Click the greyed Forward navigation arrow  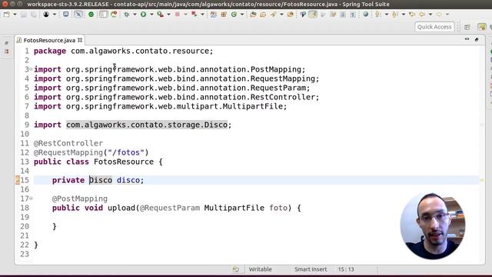click(439, 15)
